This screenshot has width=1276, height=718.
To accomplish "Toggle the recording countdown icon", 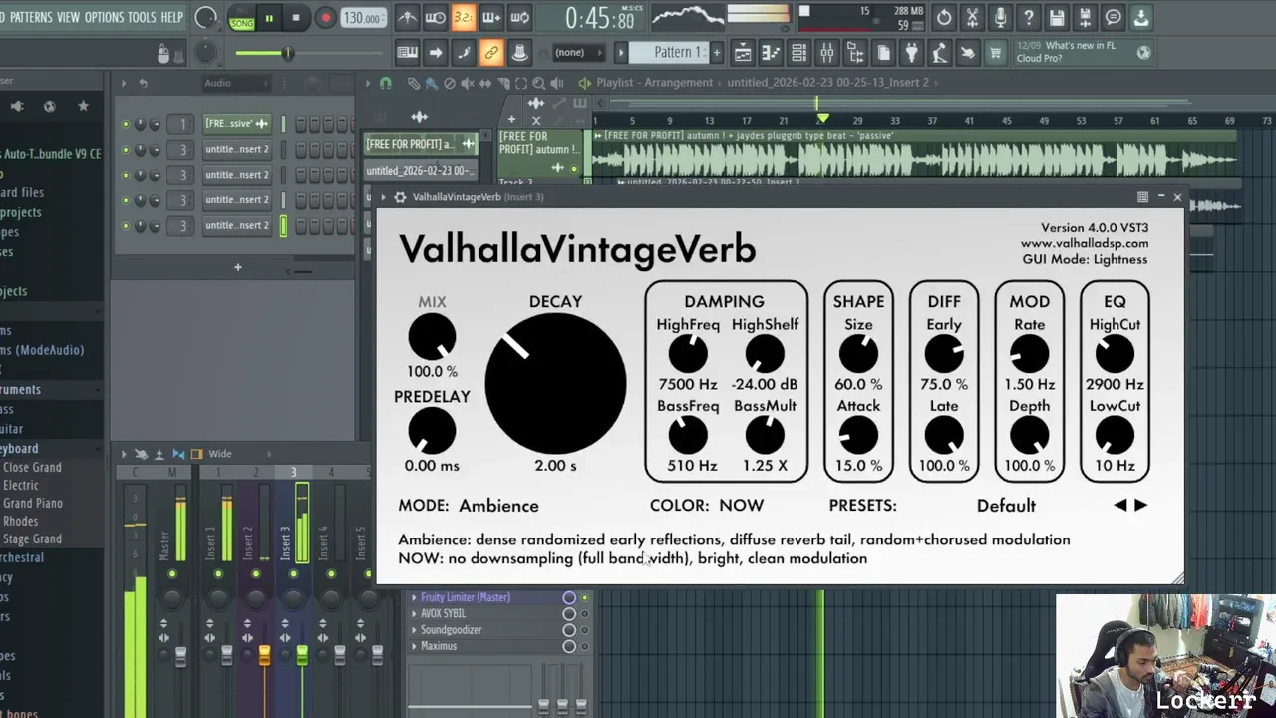I will point(463,18).
